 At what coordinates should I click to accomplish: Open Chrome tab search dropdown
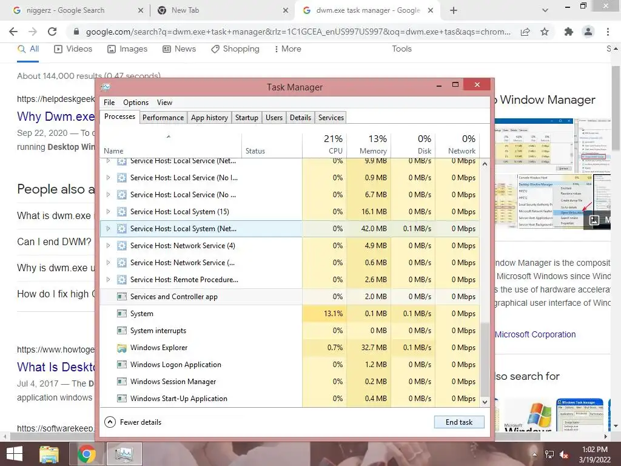pyautogui.click(x=545, y=10)
